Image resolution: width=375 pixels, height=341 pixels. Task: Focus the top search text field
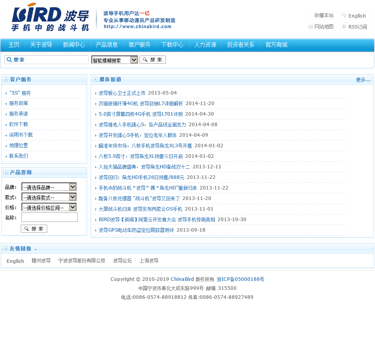click(46, 59)
